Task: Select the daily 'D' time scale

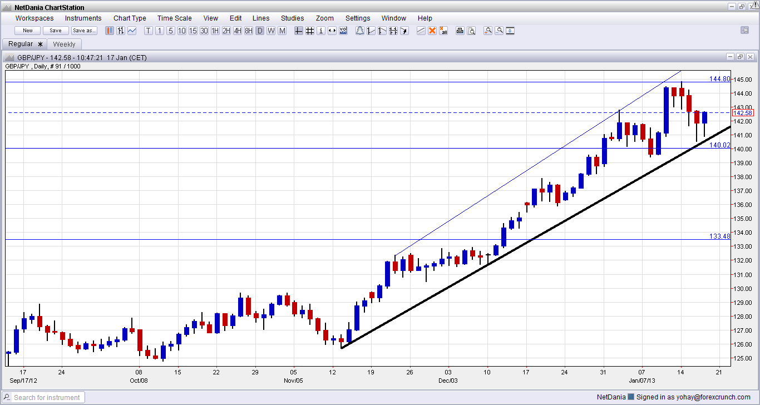Action: pyautogui.click(x=260, y=31)
